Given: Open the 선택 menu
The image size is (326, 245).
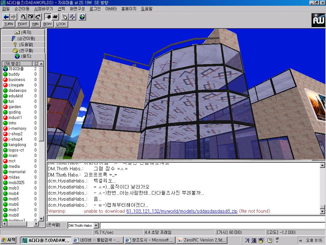Looking at the screenshot, I should click(x=61, y=9).
